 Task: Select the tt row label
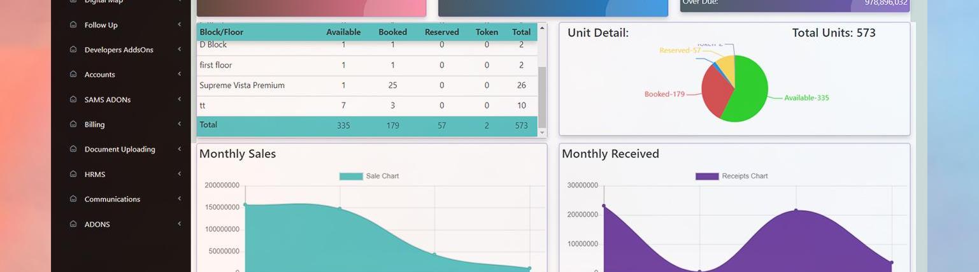(x=203, y=105)
